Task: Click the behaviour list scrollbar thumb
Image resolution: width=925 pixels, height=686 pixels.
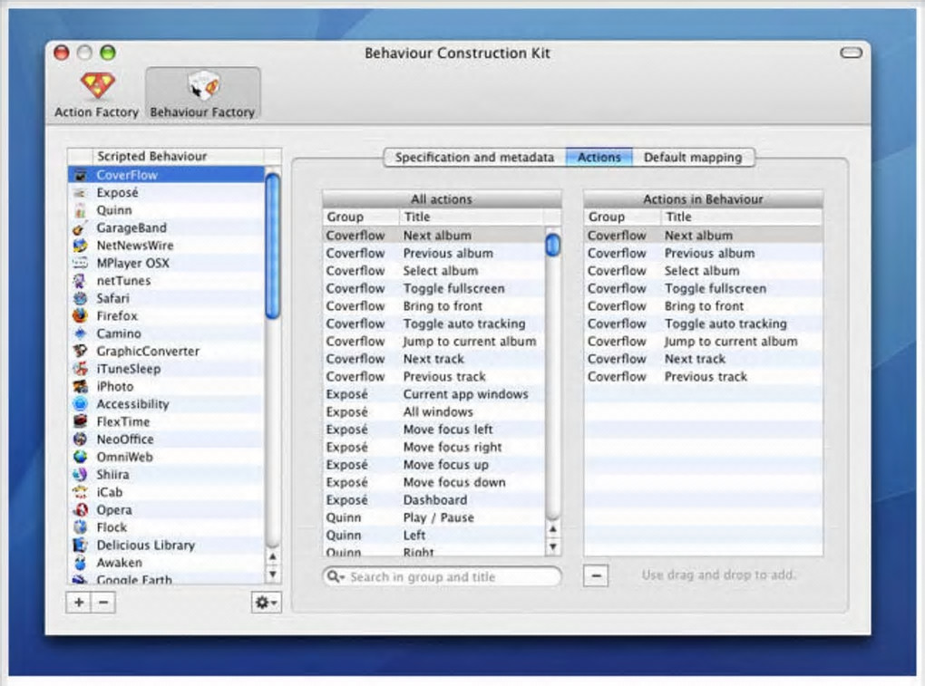Action: (273, 246)
